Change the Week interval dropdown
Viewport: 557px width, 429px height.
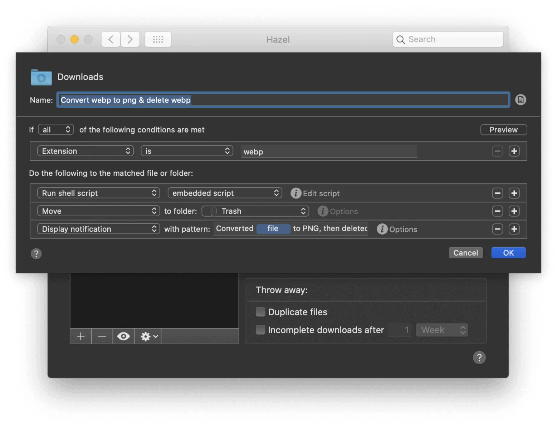pyautogui.click(x=442, y=330)
